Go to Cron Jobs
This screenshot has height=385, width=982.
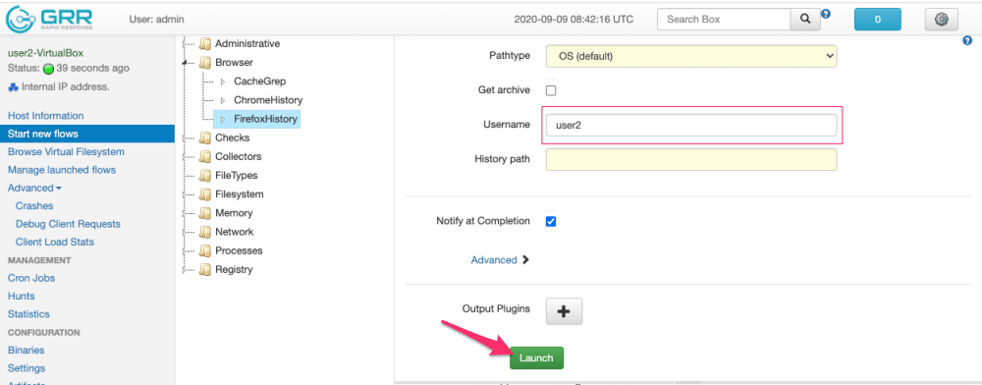point(31,278)
